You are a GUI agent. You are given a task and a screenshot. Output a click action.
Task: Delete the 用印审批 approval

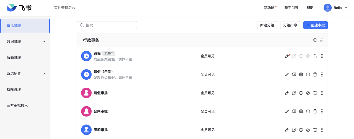click(315, 130)
